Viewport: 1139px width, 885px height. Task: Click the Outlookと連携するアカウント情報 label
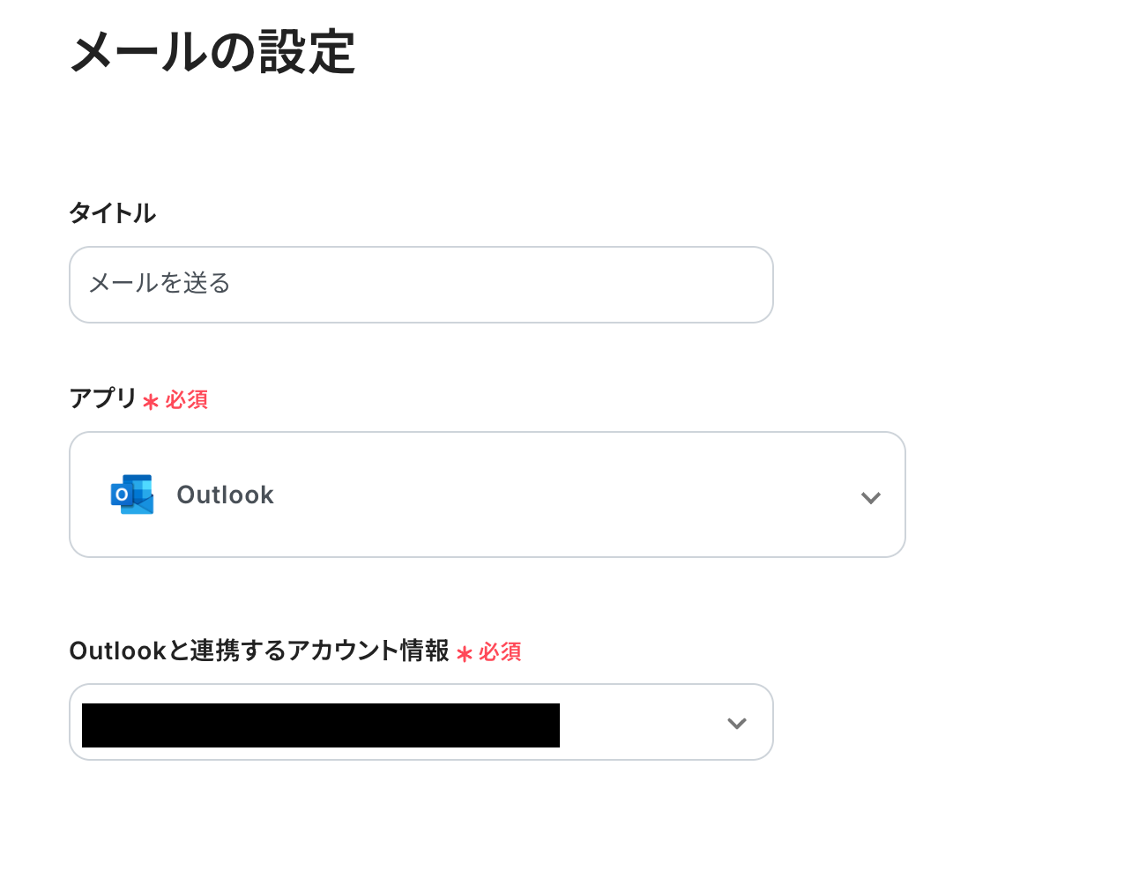pos(258,651)
